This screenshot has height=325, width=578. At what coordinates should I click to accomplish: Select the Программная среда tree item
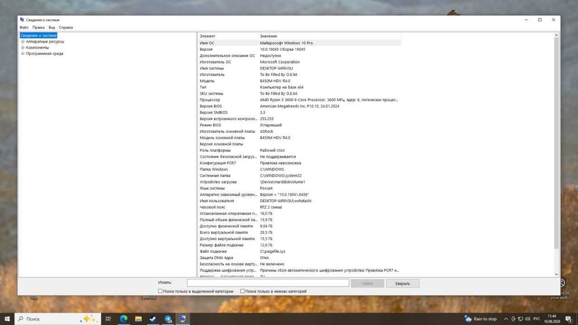coord(45,53)
